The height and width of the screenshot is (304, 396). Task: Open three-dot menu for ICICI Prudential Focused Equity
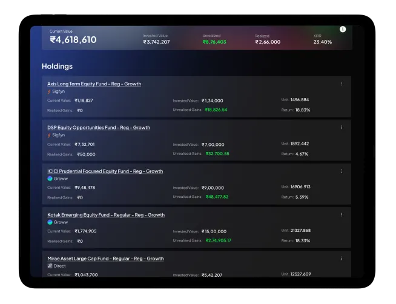pyautogui.click(x=342, y=171)
